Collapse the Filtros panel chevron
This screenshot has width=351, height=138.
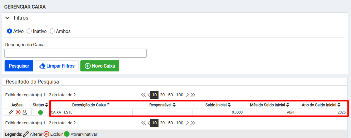tap(8, 18)
